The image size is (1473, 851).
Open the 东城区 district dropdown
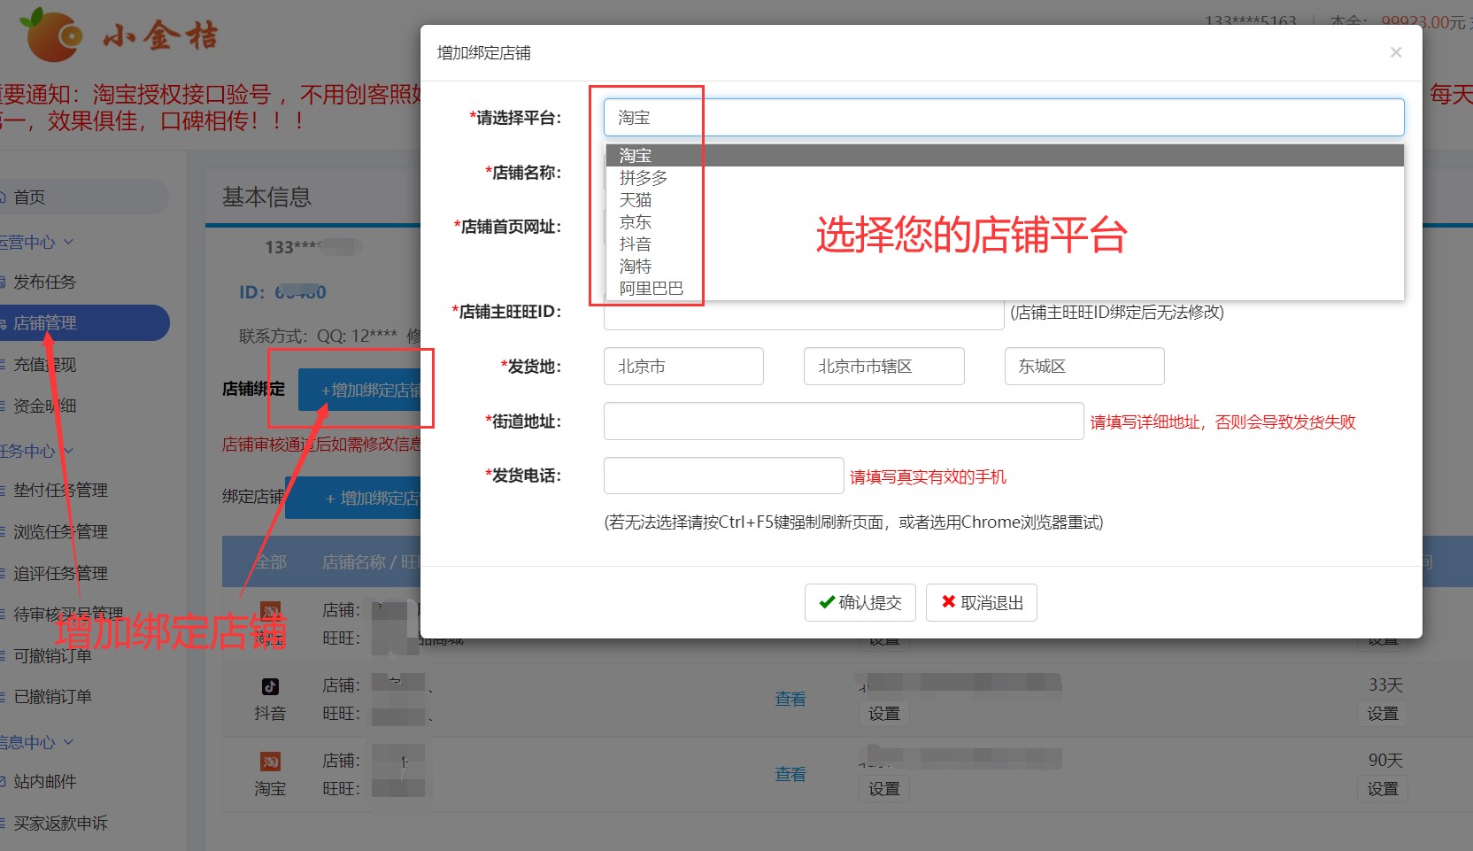pos(1084,367)
